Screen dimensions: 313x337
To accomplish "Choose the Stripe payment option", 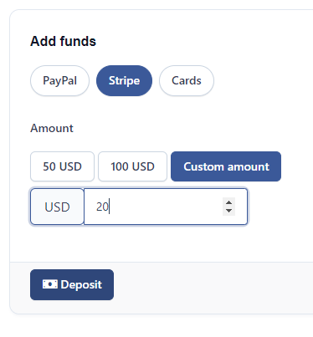I will (x=124, y=81).
